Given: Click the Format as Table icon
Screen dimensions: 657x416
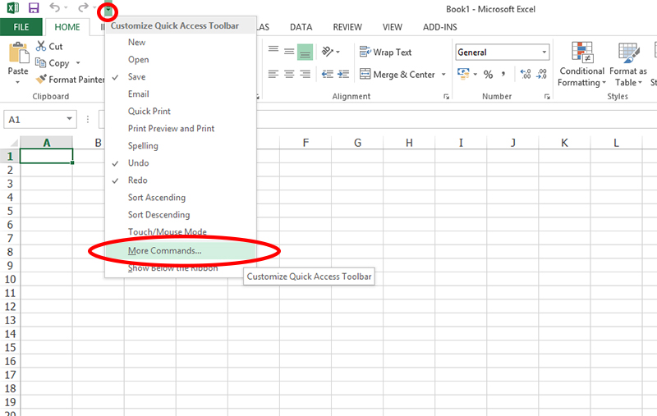Looking at the screenshot, I should (x=629, y=64).
